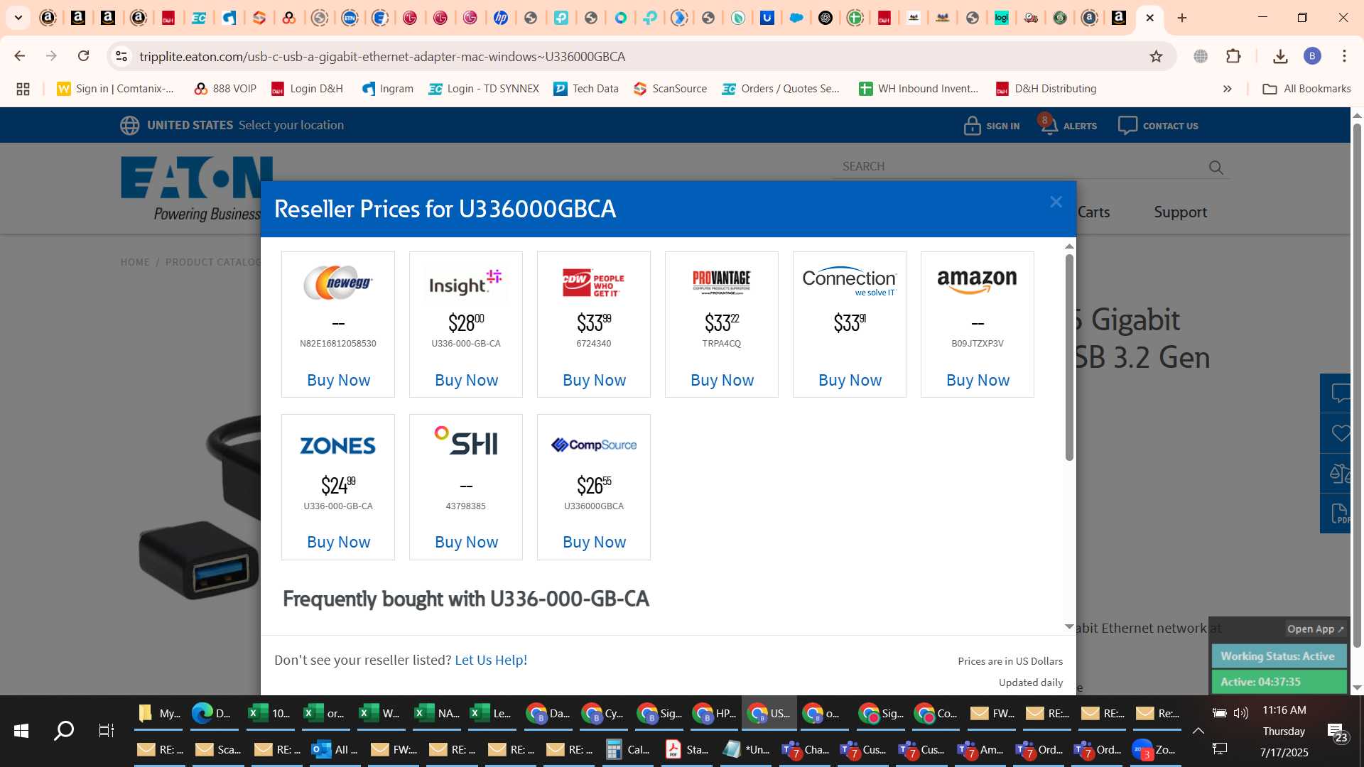Open Windows notification center
This screenshot has height=767, width=1364.
(1338, 732)
